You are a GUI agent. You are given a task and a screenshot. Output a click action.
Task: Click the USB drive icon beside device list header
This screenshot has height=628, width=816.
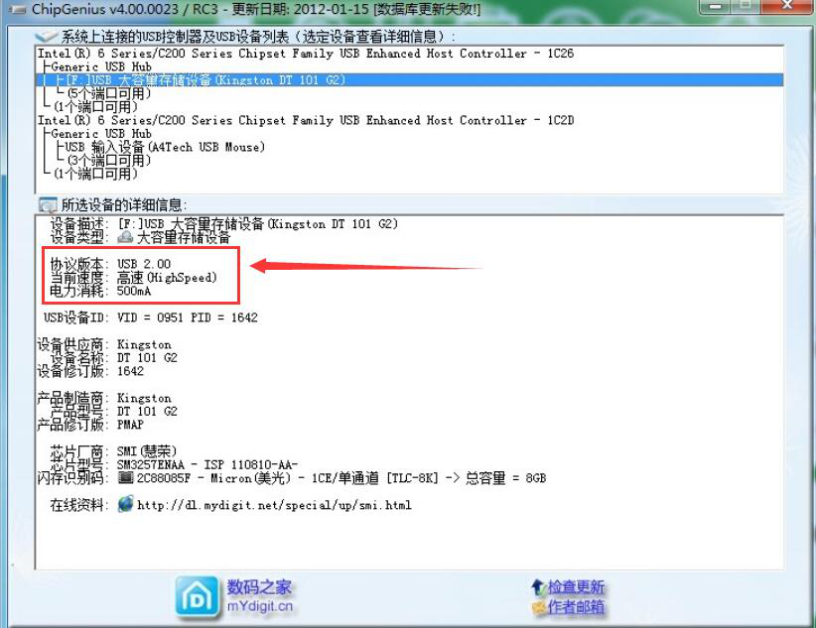[46, 36]
